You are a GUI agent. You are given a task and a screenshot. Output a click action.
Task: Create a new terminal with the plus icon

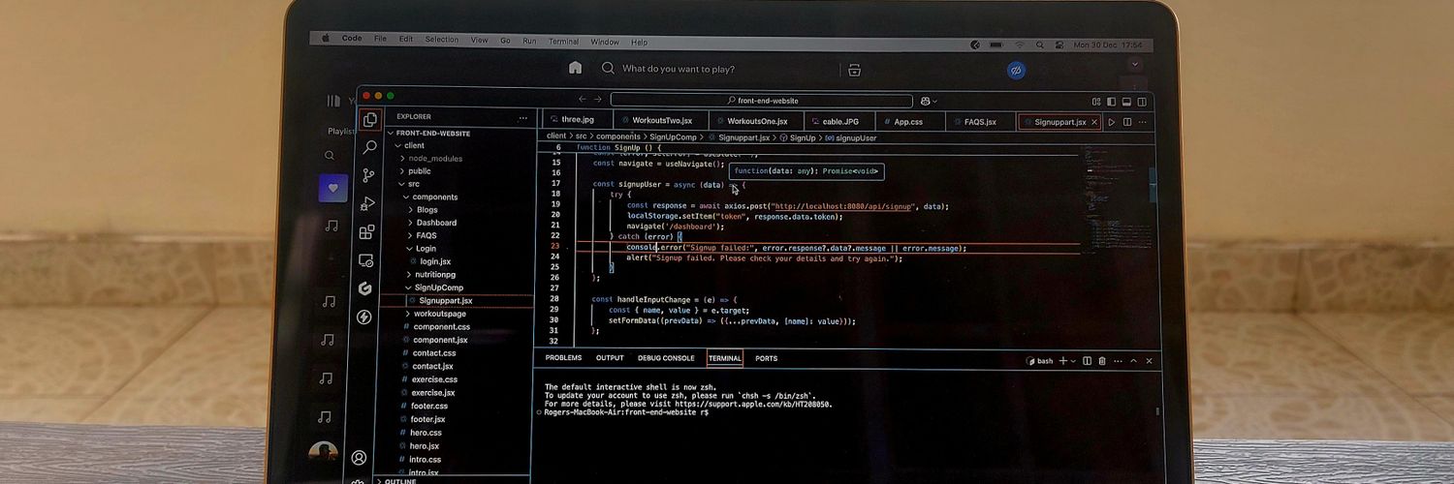pyautogui.click(x=1062, y=361)
